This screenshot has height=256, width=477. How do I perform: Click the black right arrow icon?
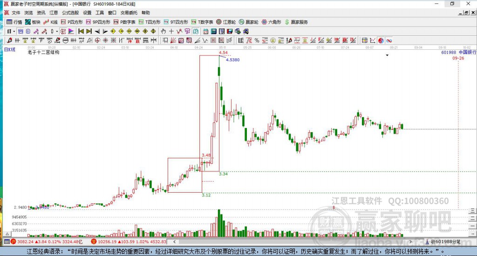[x=105, y=31]
